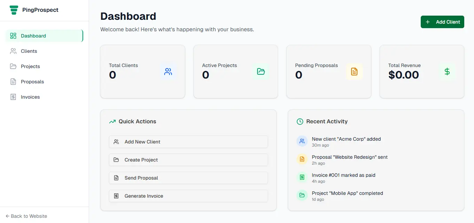Click the paid invoice icon for Invoice #001 activity
The image size is (474, 223).
click(x=302, y=177)
